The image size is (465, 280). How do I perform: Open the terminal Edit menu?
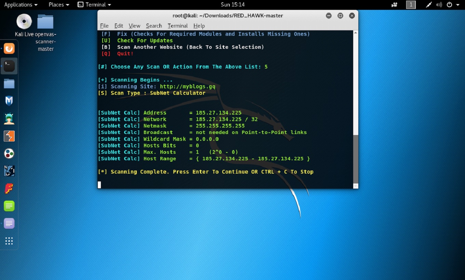(119, 26)
